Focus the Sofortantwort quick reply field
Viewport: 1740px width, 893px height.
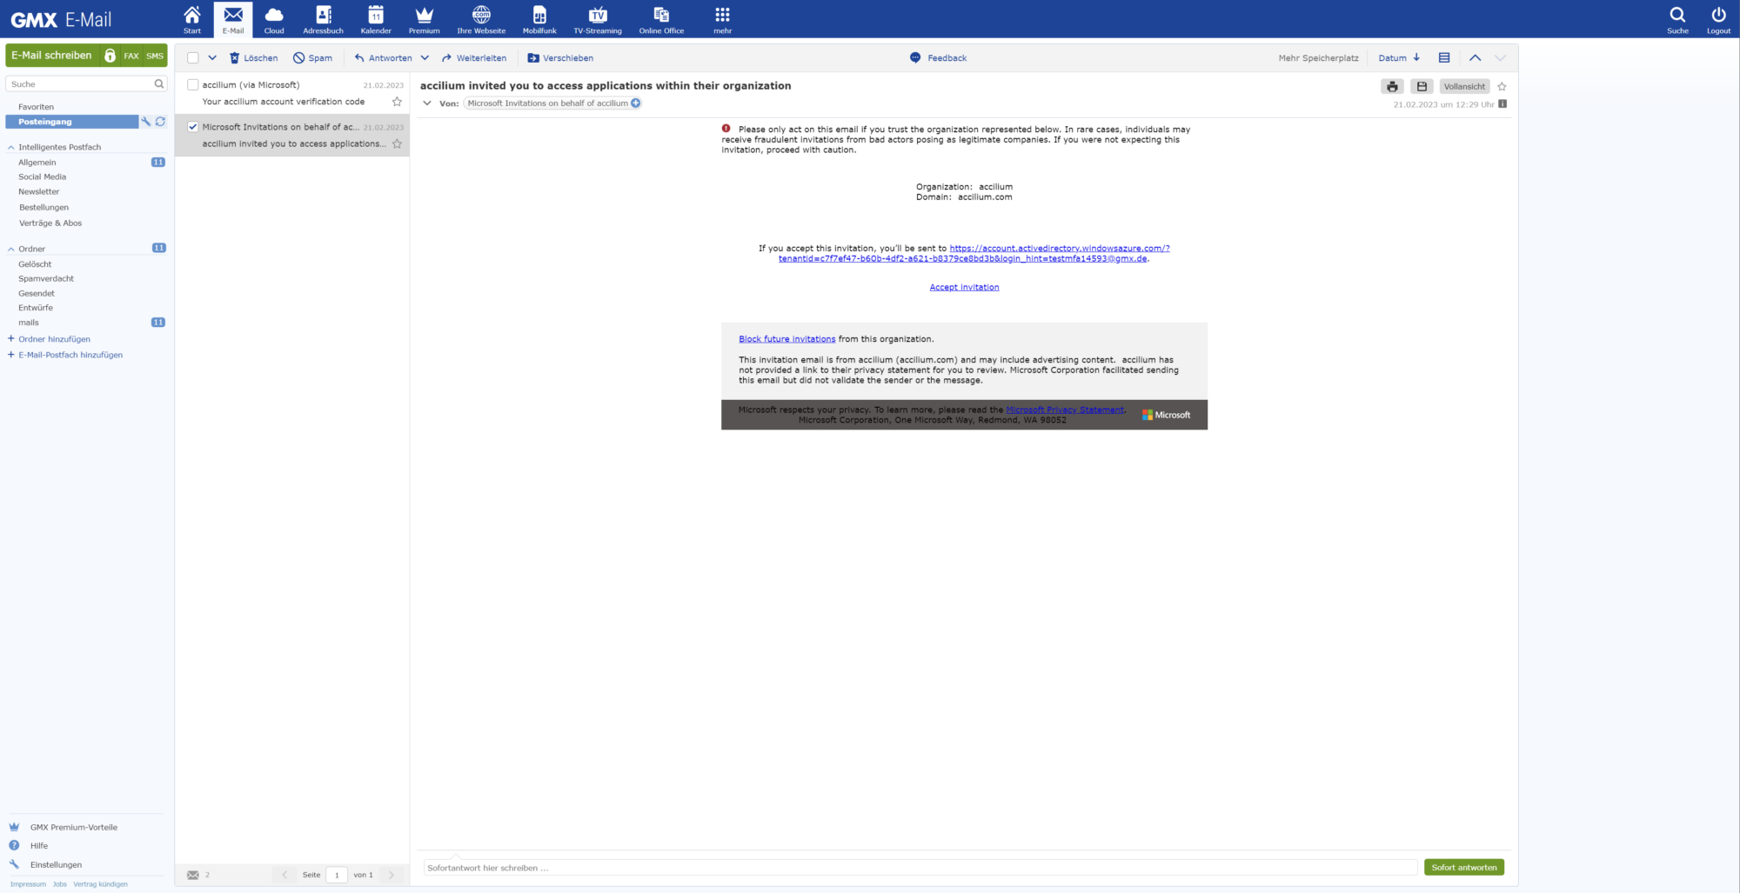pyautogui.click(x=920, y=868)
